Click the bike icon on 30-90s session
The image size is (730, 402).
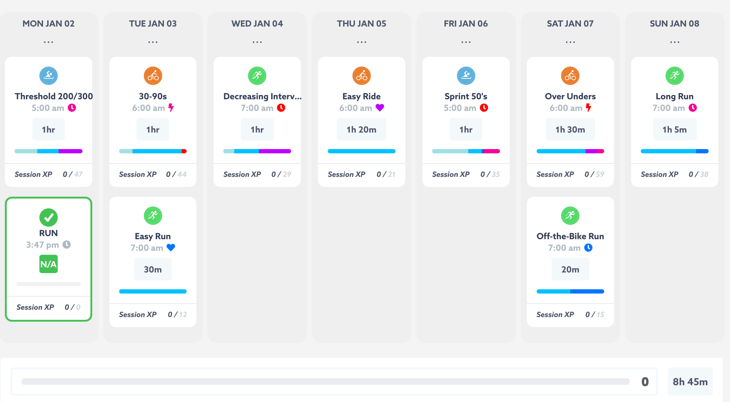click(x=153, y=75)
